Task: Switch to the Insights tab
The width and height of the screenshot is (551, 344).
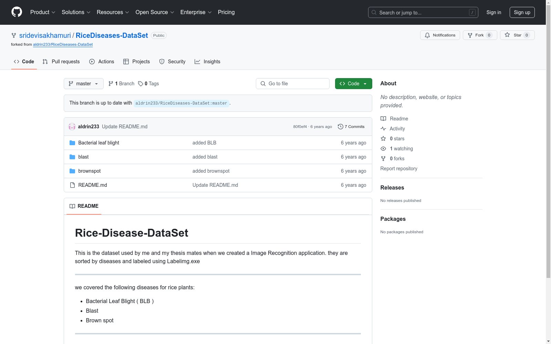Action: pos(207,62)
